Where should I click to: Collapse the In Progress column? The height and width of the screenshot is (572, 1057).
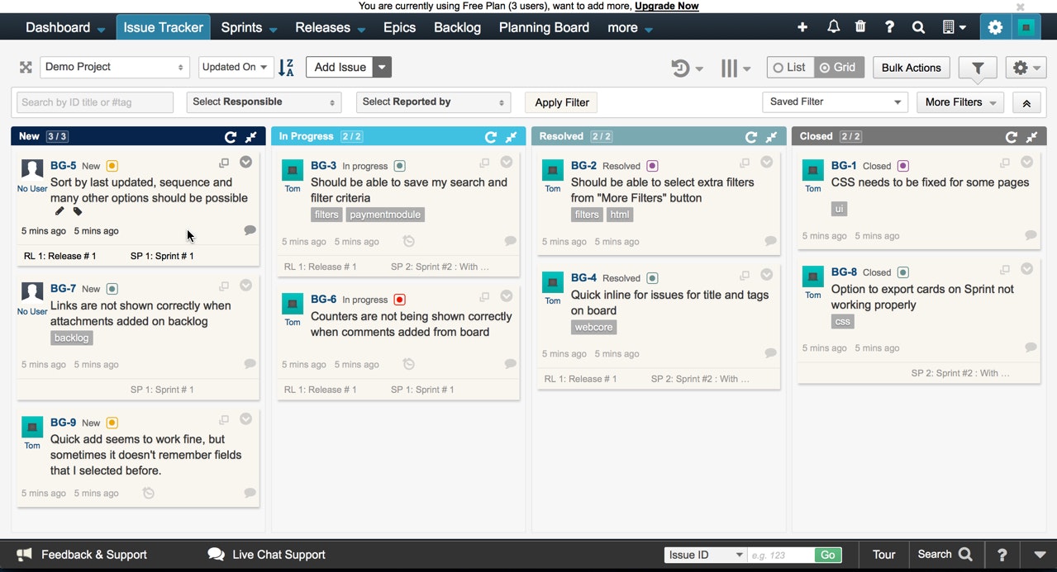tap(512, 137)
